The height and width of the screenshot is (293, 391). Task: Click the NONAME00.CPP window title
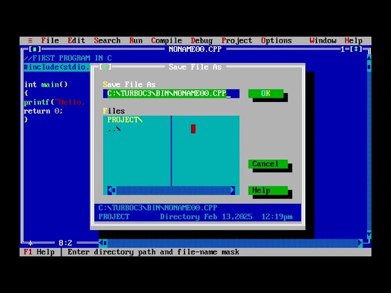(195, 49)
